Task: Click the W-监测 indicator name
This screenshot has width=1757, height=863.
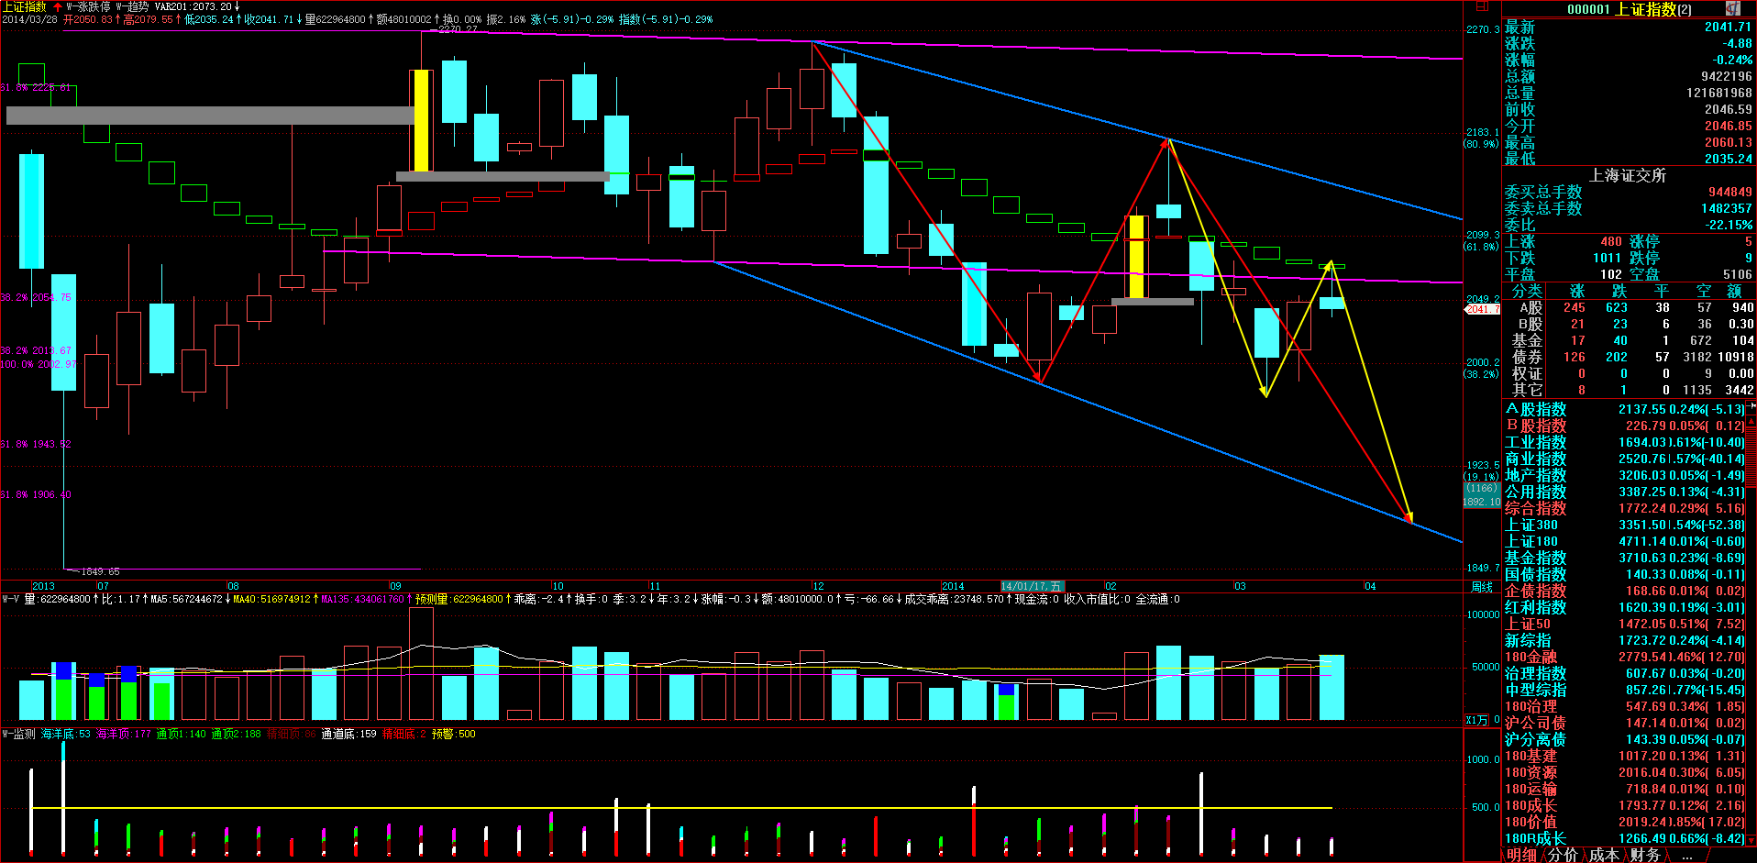Action: pos(18,734)
